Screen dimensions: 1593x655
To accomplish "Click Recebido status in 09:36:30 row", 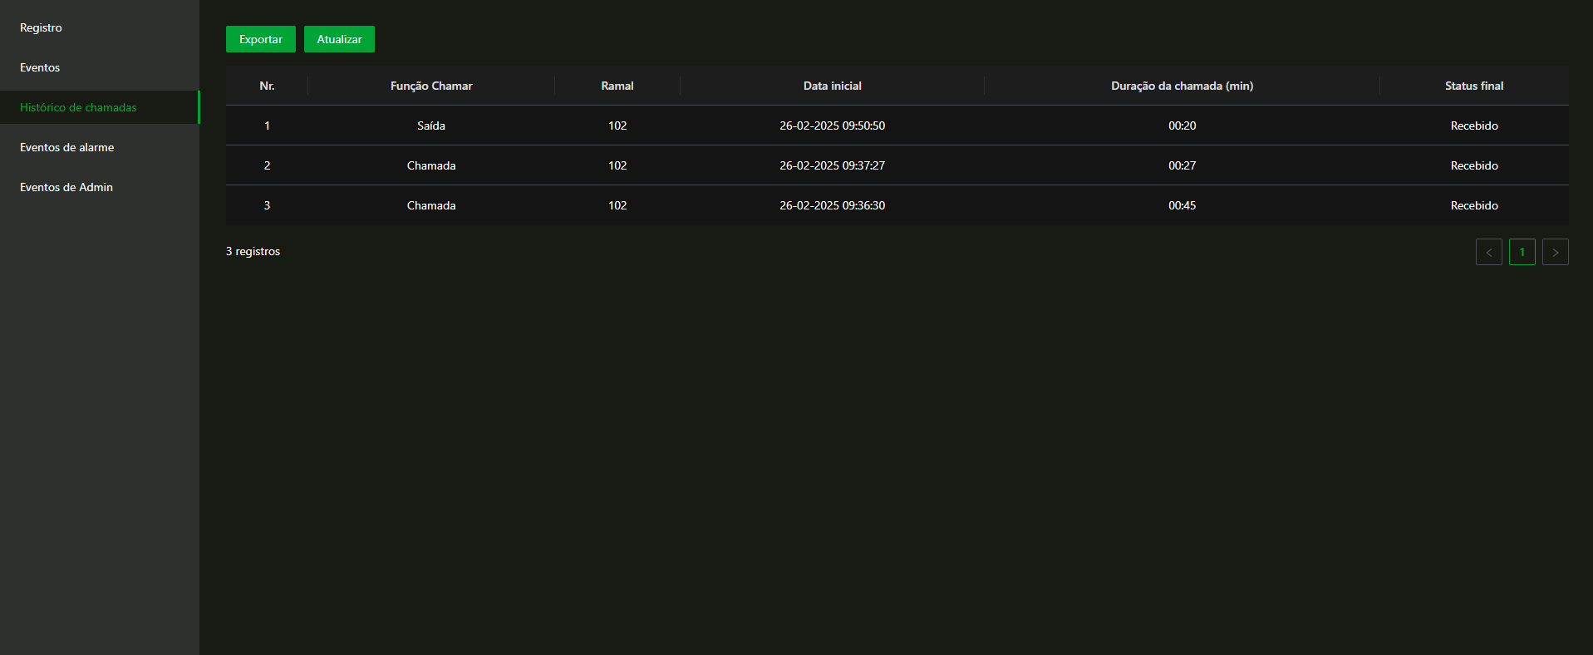I will click(1474, 205).
